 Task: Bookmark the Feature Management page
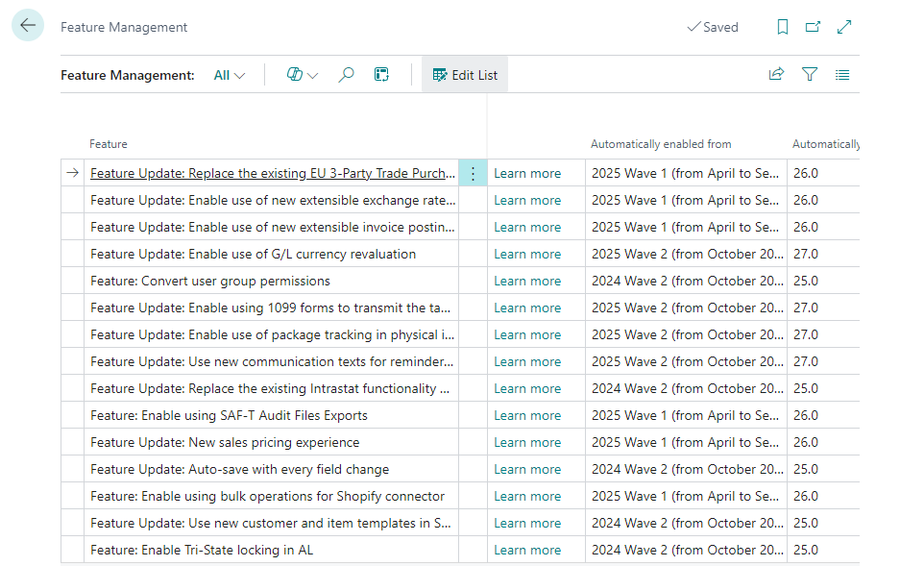(783, 28)
